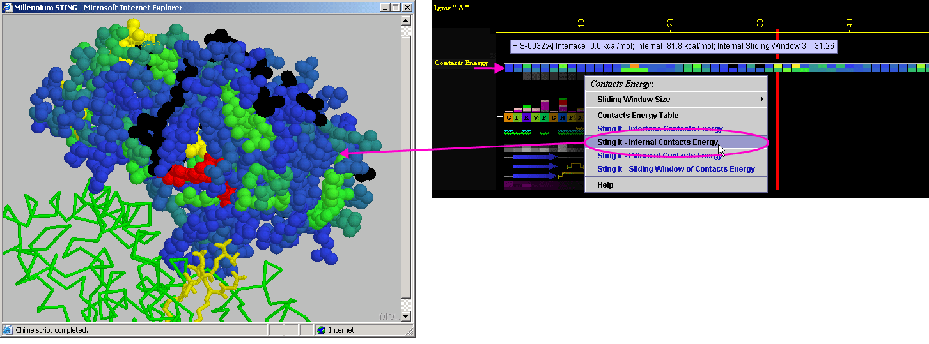Open the MDL Chime menu logo
This screenshot has width=929, height=344.
click(389, 316)
